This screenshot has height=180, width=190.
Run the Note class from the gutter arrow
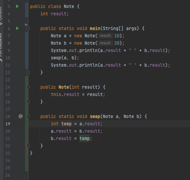coord(17,6)
